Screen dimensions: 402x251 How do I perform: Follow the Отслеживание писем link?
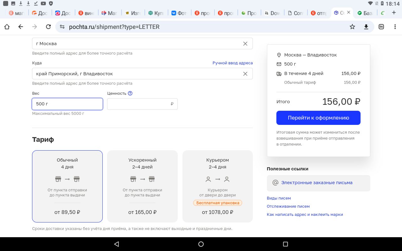click(288, 206)
